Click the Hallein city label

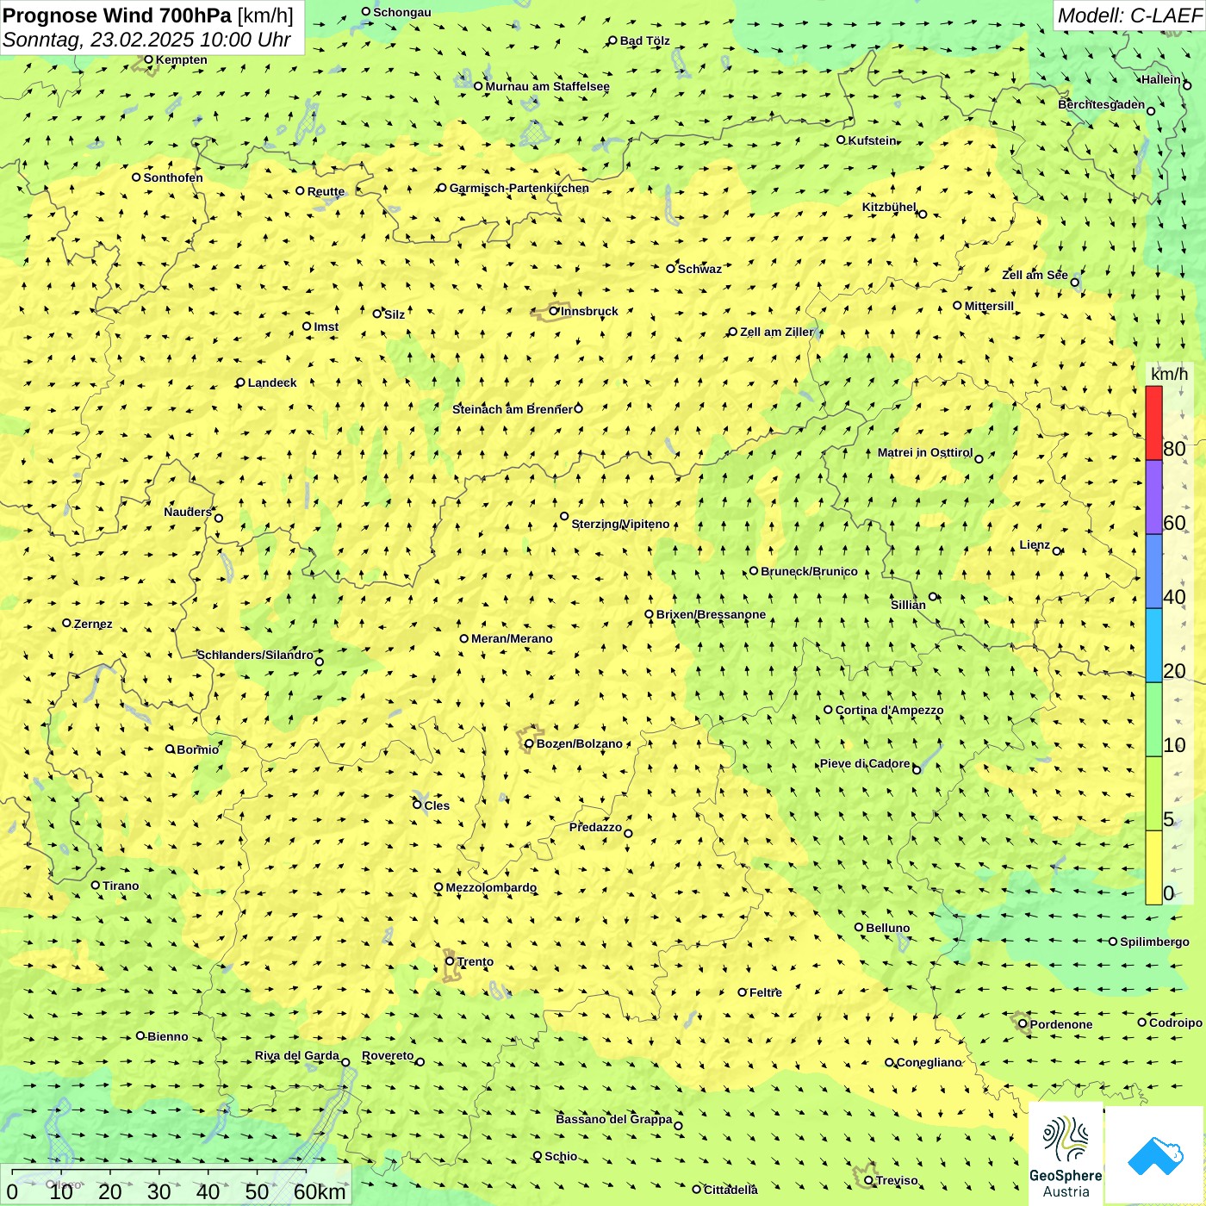[1161, 79]
